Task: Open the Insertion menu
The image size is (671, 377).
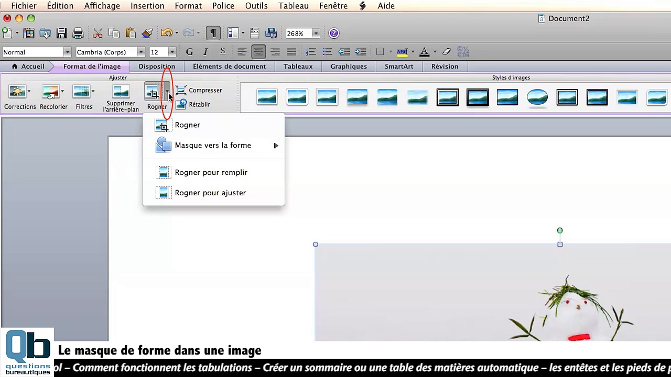Action: [147, 6]
